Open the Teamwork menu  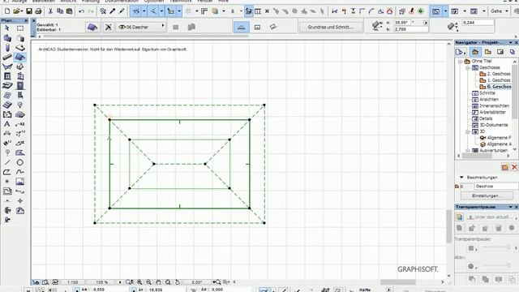181,2
